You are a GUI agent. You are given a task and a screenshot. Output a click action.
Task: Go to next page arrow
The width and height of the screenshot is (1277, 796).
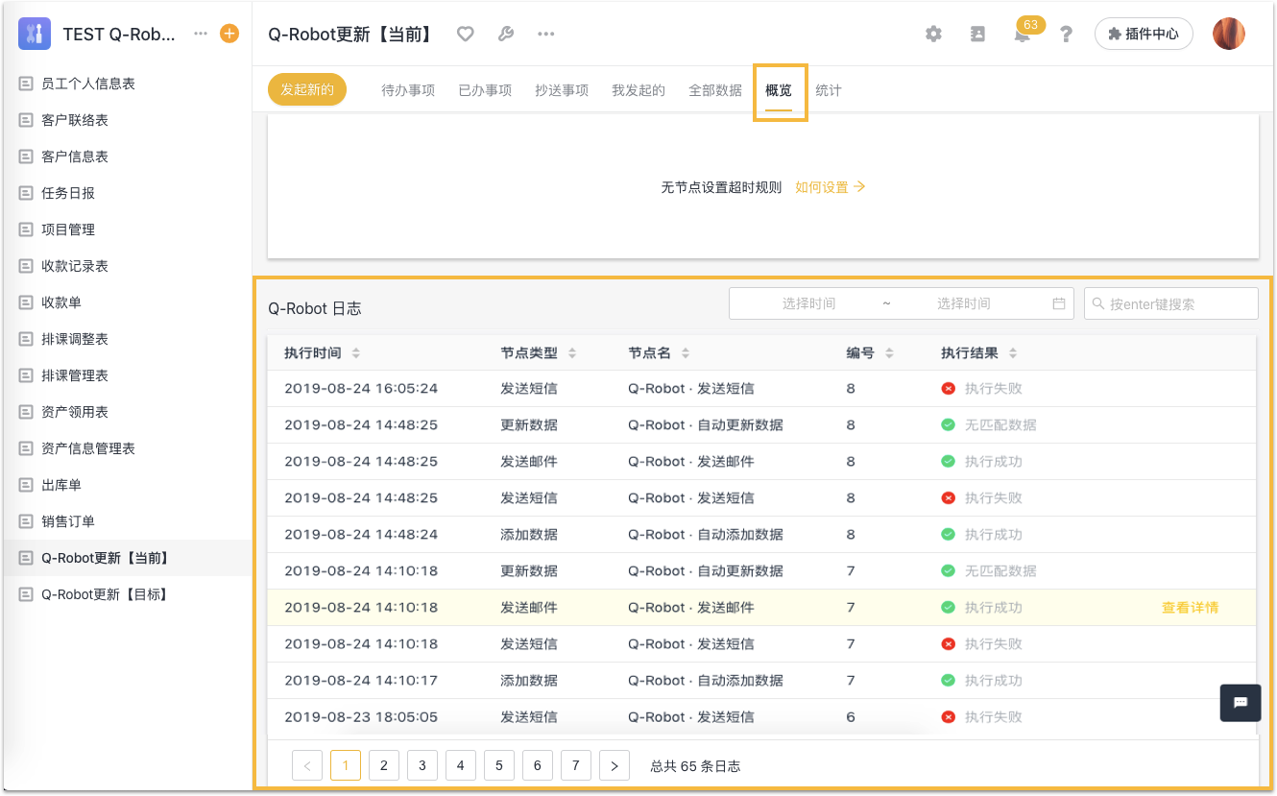click(x=614, y=765)
